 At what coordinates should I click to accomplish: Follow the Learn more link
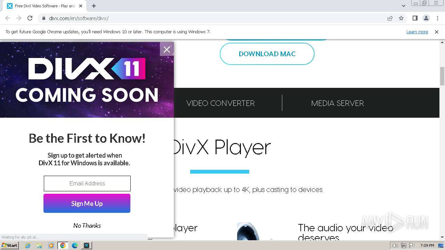(417, 32)
